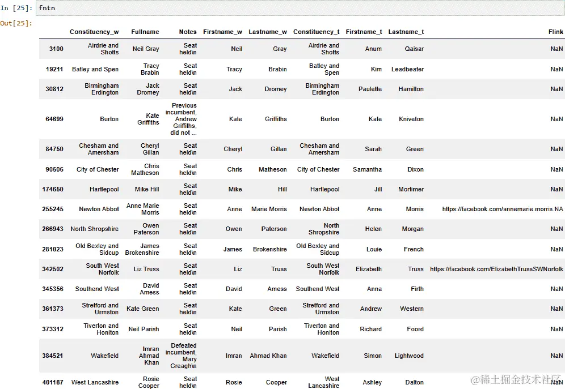
Task: Click Fullname cell Liz Truss
Action: coord(146,269)
